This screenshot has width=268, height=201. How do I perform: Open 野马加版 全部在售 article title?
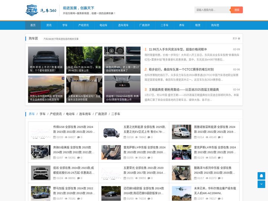(74, 191)
